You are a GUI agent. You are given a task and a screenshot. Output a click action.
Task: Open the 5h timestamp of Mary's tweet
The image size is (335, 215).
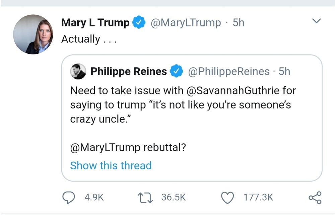(x=239, y=23)
